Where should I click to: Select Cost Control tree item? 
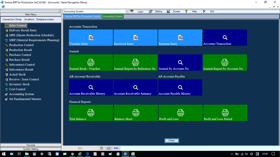click(17, 89)
